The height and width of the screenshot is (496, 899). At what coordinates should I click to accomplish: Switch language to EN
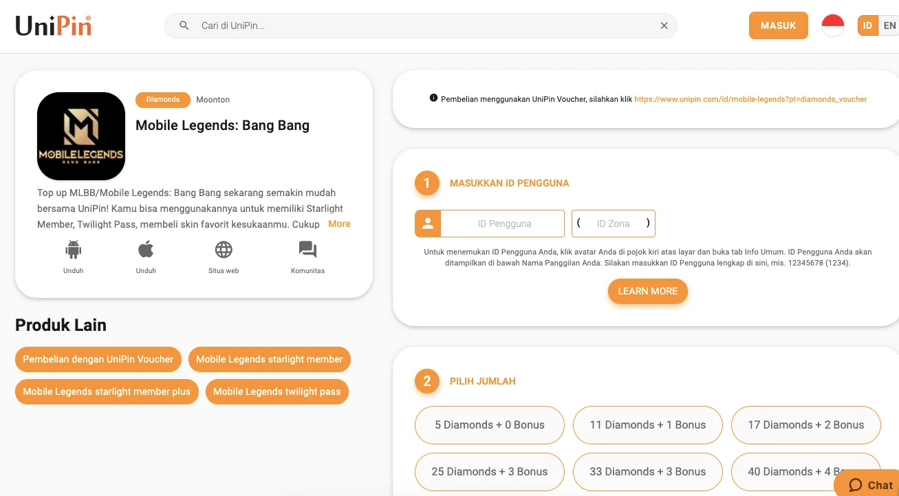click(889, 25)
